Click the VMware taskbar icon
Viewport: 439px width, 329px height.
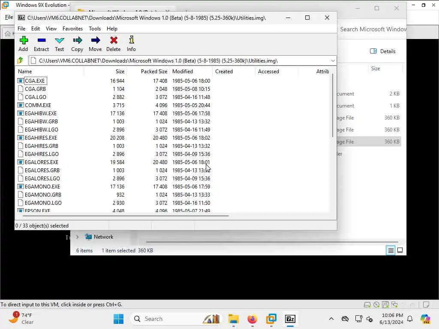point(271,319)
